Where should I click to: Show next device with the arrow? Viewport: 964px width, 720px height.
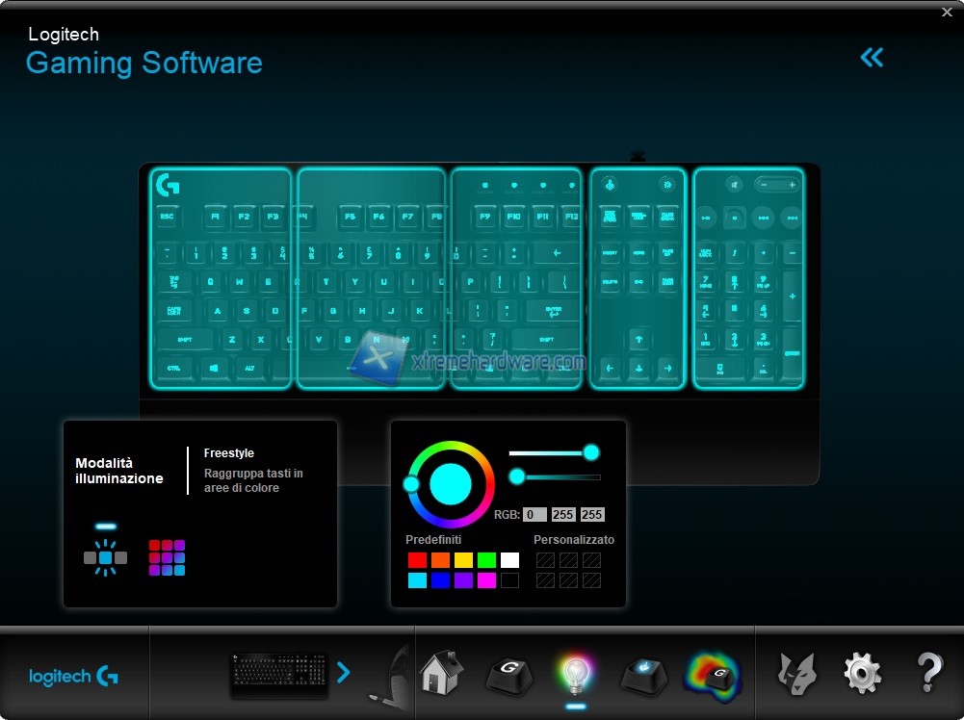pyautogui.click(x=344, y=672)
